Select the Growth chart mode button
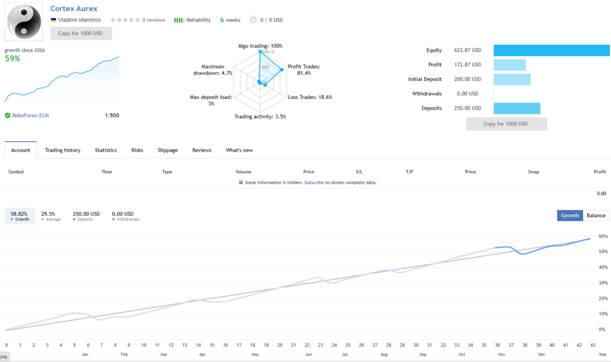This screenshot has width=611, height=362. coord(570,215)
